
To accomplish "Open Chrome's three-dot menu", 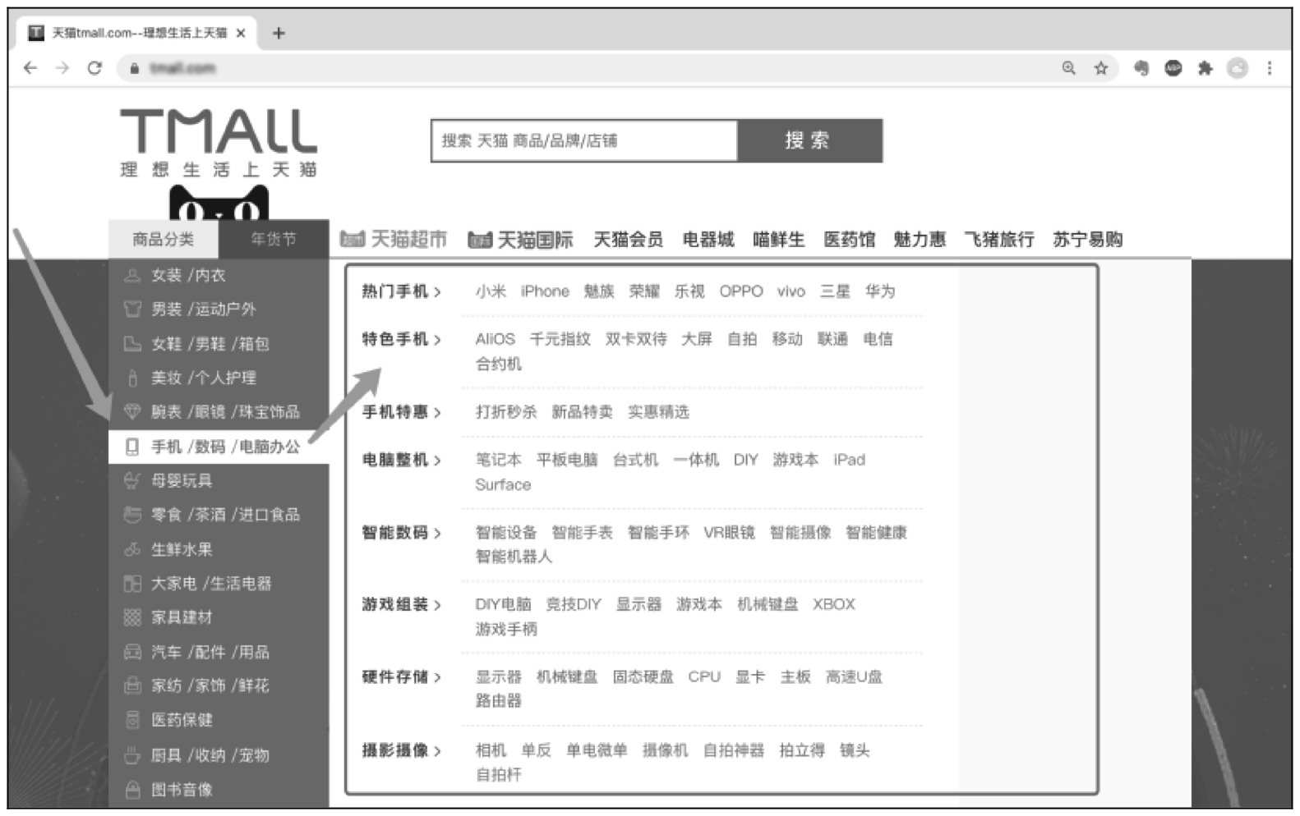I will tap(1270, 68).
